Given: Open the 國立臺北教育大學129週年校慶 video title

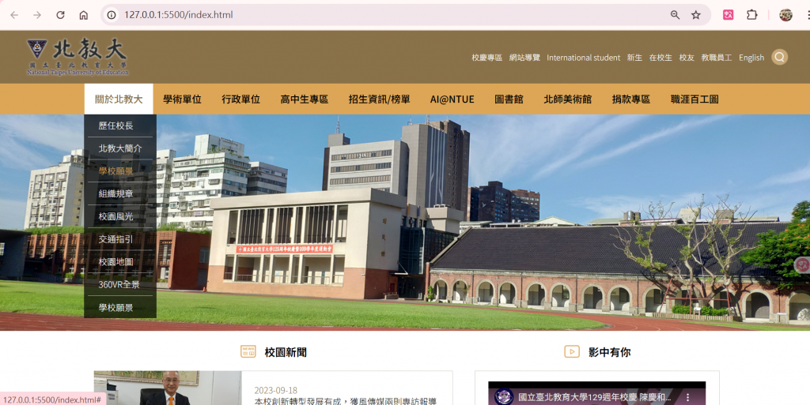Looking at the screenshot, I should 595,397.
